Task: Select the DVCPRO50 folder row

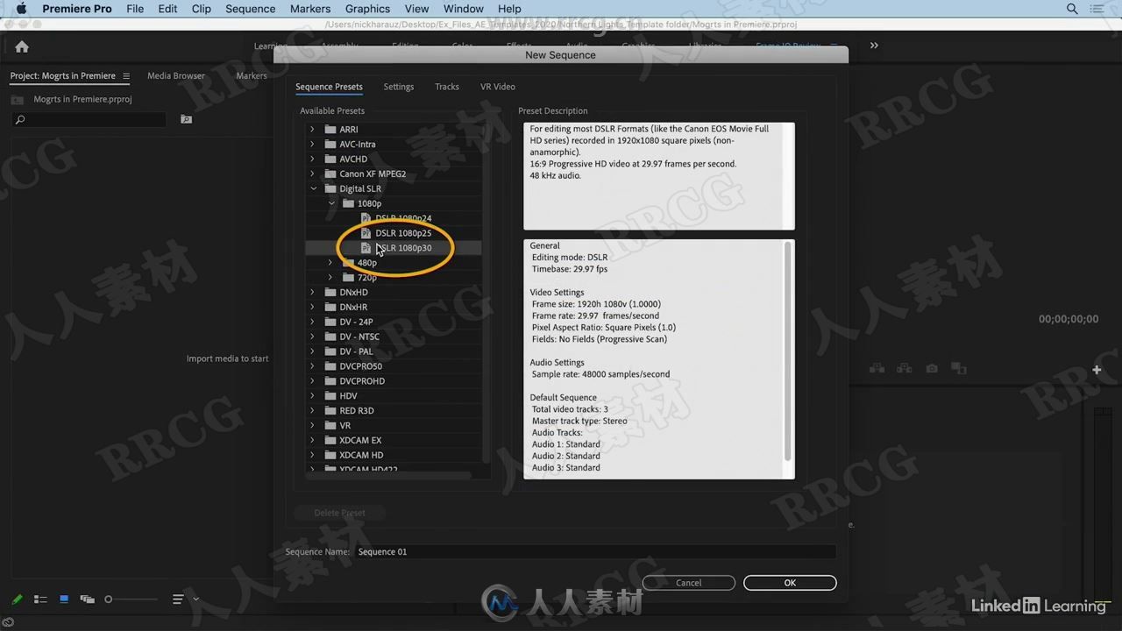Action: click(x=394, y=366)
